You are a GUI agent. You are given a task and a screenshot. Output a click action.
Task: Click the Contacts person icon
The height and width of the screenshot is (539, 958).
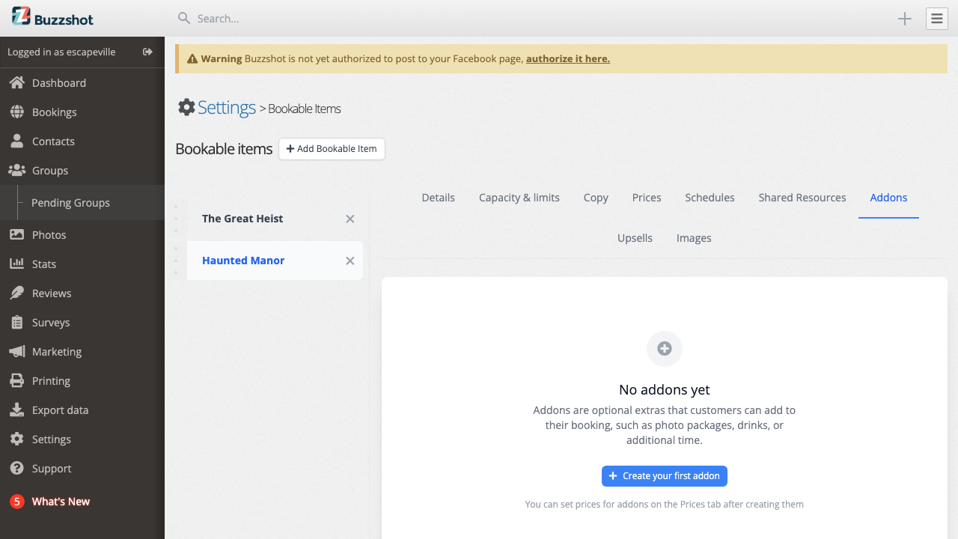(16, 141)
